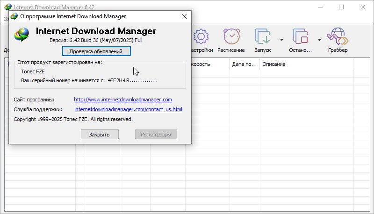Click Проверка обновлений button
This screenshot has height=214, width=374.
96,51
